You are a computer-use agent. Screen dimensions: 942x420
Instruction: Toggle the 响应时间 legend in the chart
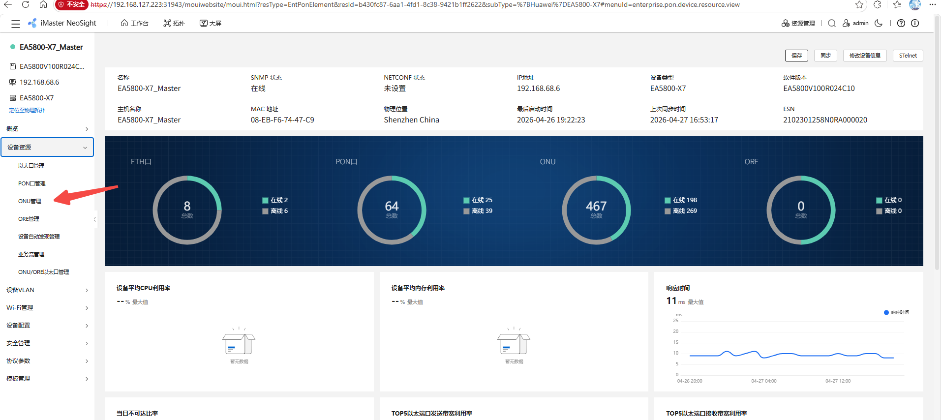pos(896,312)
